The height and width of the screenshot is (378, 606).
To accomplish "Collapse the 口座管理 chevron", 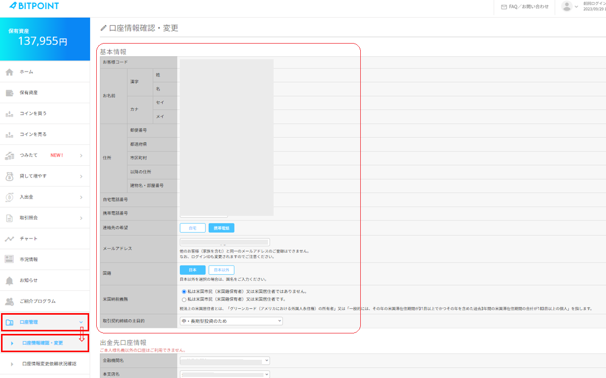I will click(81, 322).
